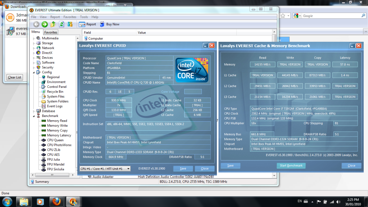This screenshot has height=207, width=368.
Task: Click Buy Now in the toolbar
Action: (x=110, y=24)
